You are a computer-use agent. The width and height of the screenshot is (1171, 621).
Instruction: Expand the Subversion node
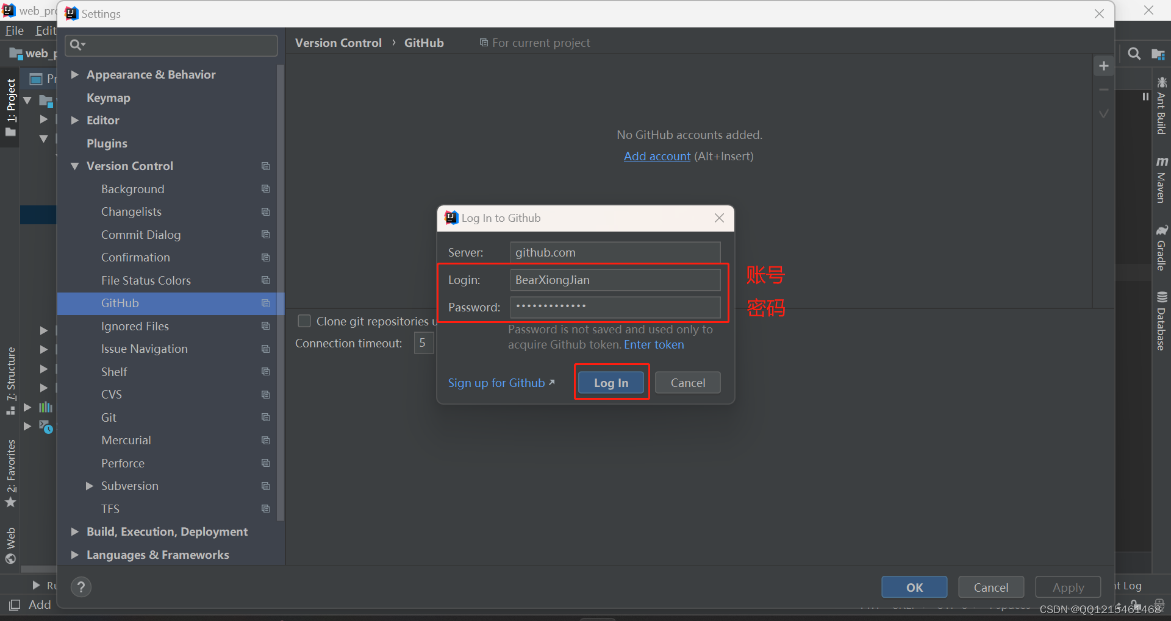90,486
